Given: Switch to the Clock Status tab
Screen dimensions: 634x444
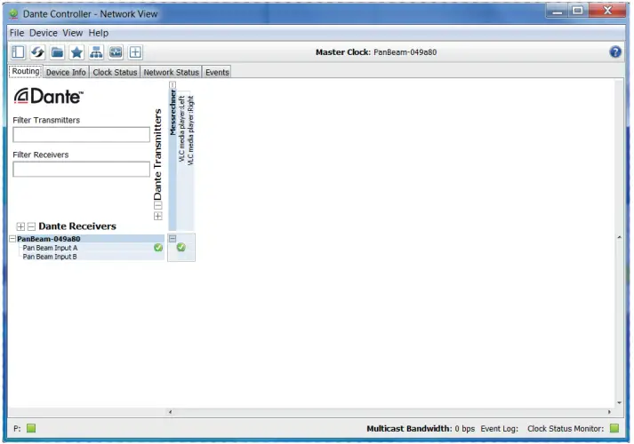Looking at the screenshot, I should tap(115, 72).
